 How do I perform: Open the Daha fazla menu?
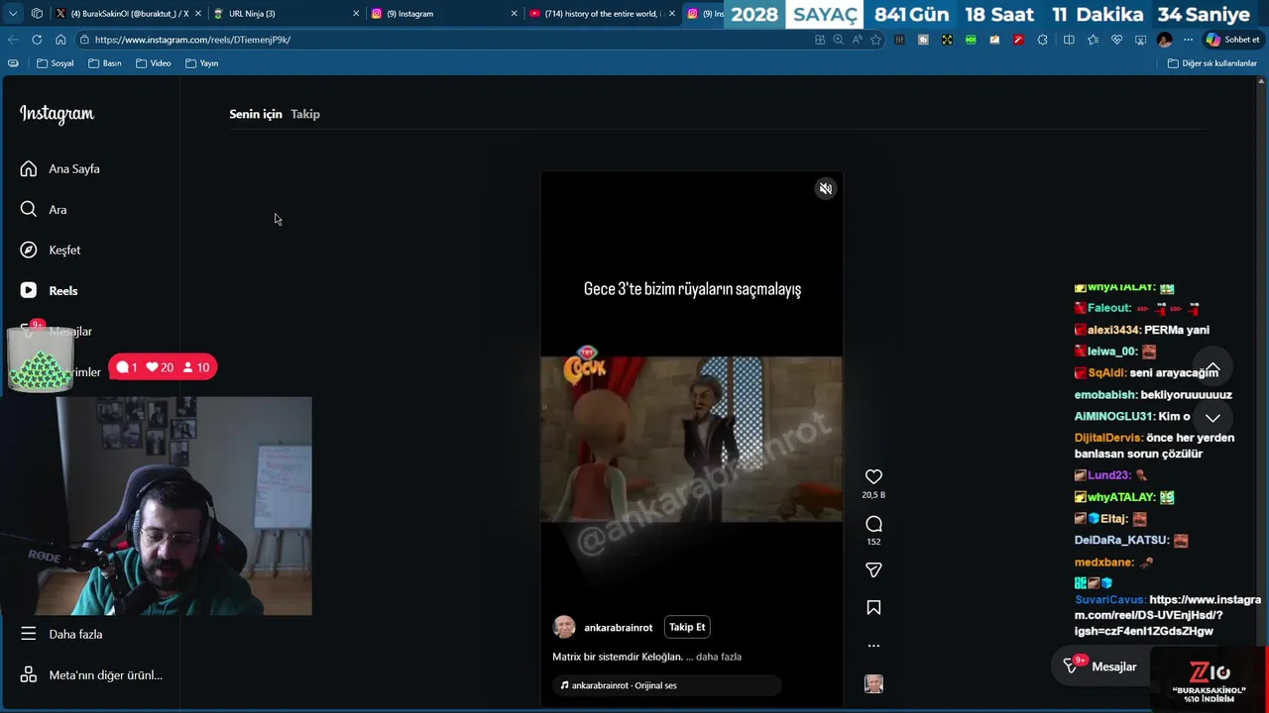(61, 634)
